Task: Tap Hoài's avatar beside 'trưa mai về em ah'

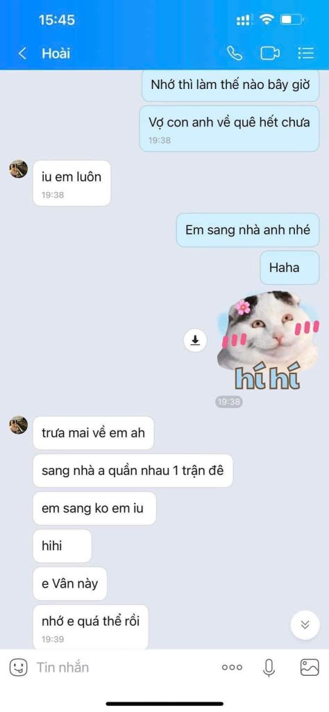Action: coord(19,425)
